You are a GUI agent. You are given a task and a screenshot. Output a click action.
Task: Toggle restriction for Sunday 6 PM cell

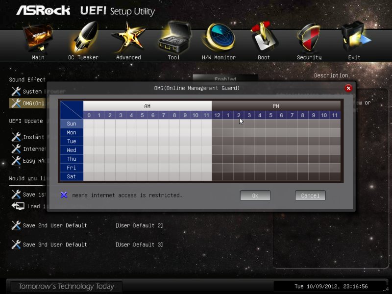(x=281, y=123)
